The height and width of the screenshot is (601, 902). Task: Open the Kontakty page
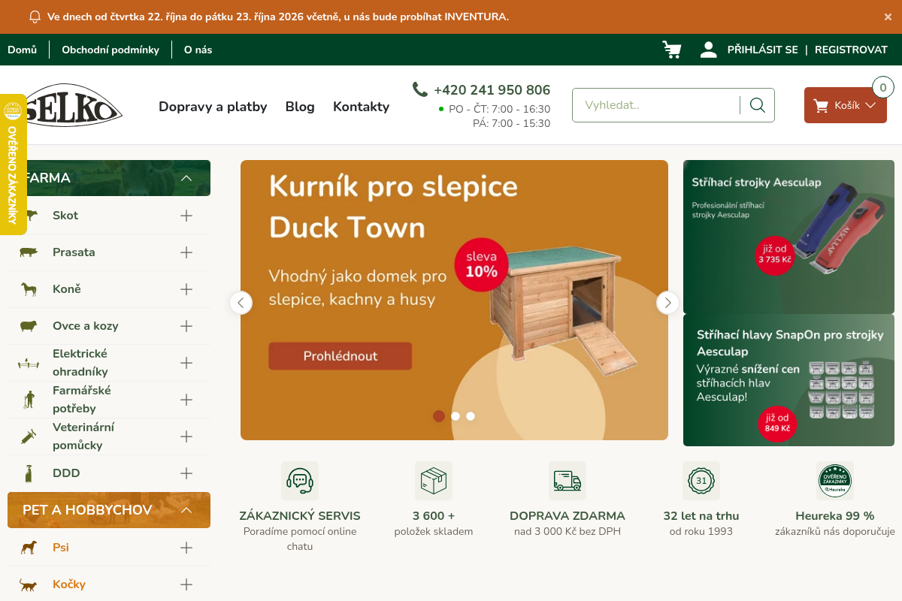(362, 107)
